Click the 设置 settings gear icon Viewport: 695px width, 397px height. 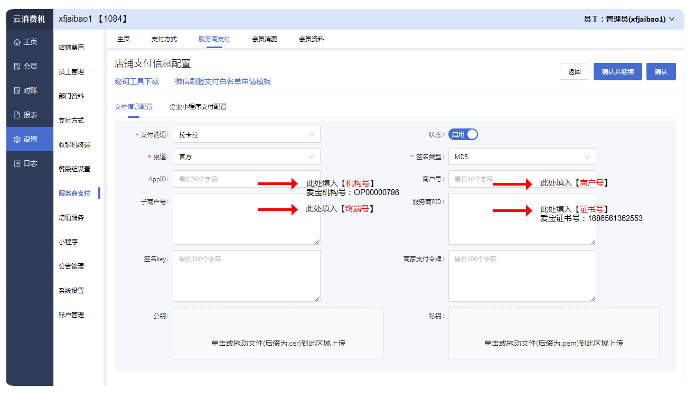17,140
